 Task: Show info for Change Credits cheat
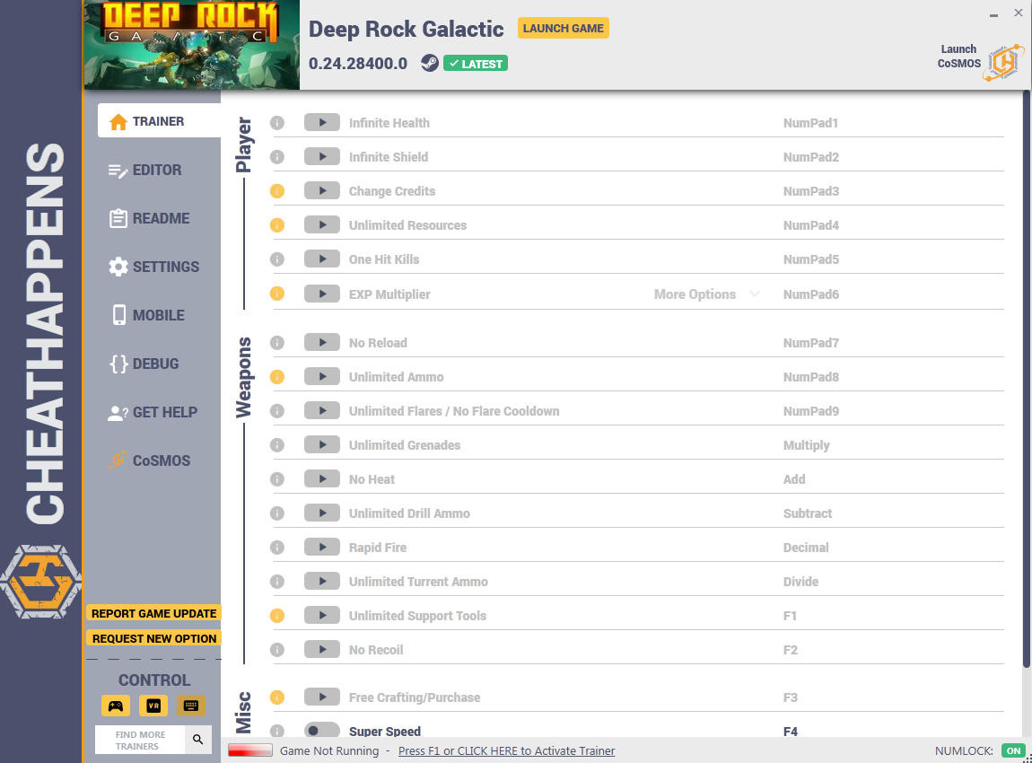point(277,191)
